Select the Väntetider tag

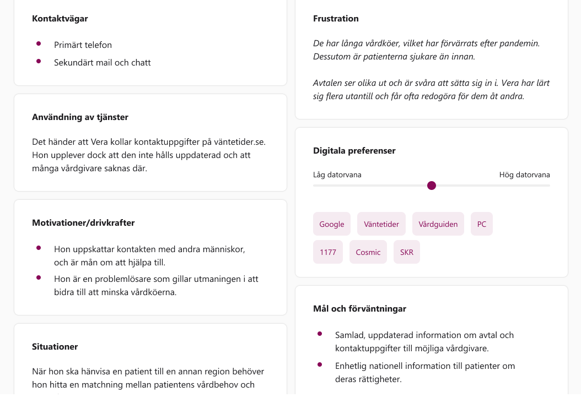381,224
